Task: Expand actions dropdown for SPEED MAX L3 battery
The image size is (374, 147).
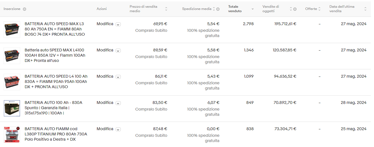Action: pos(118,24)
